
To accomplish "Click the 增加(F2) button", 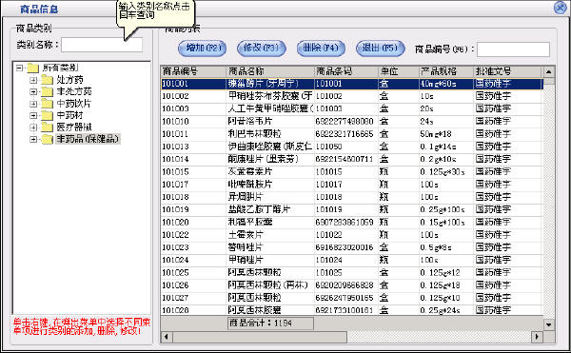I will tap(202, 48).
